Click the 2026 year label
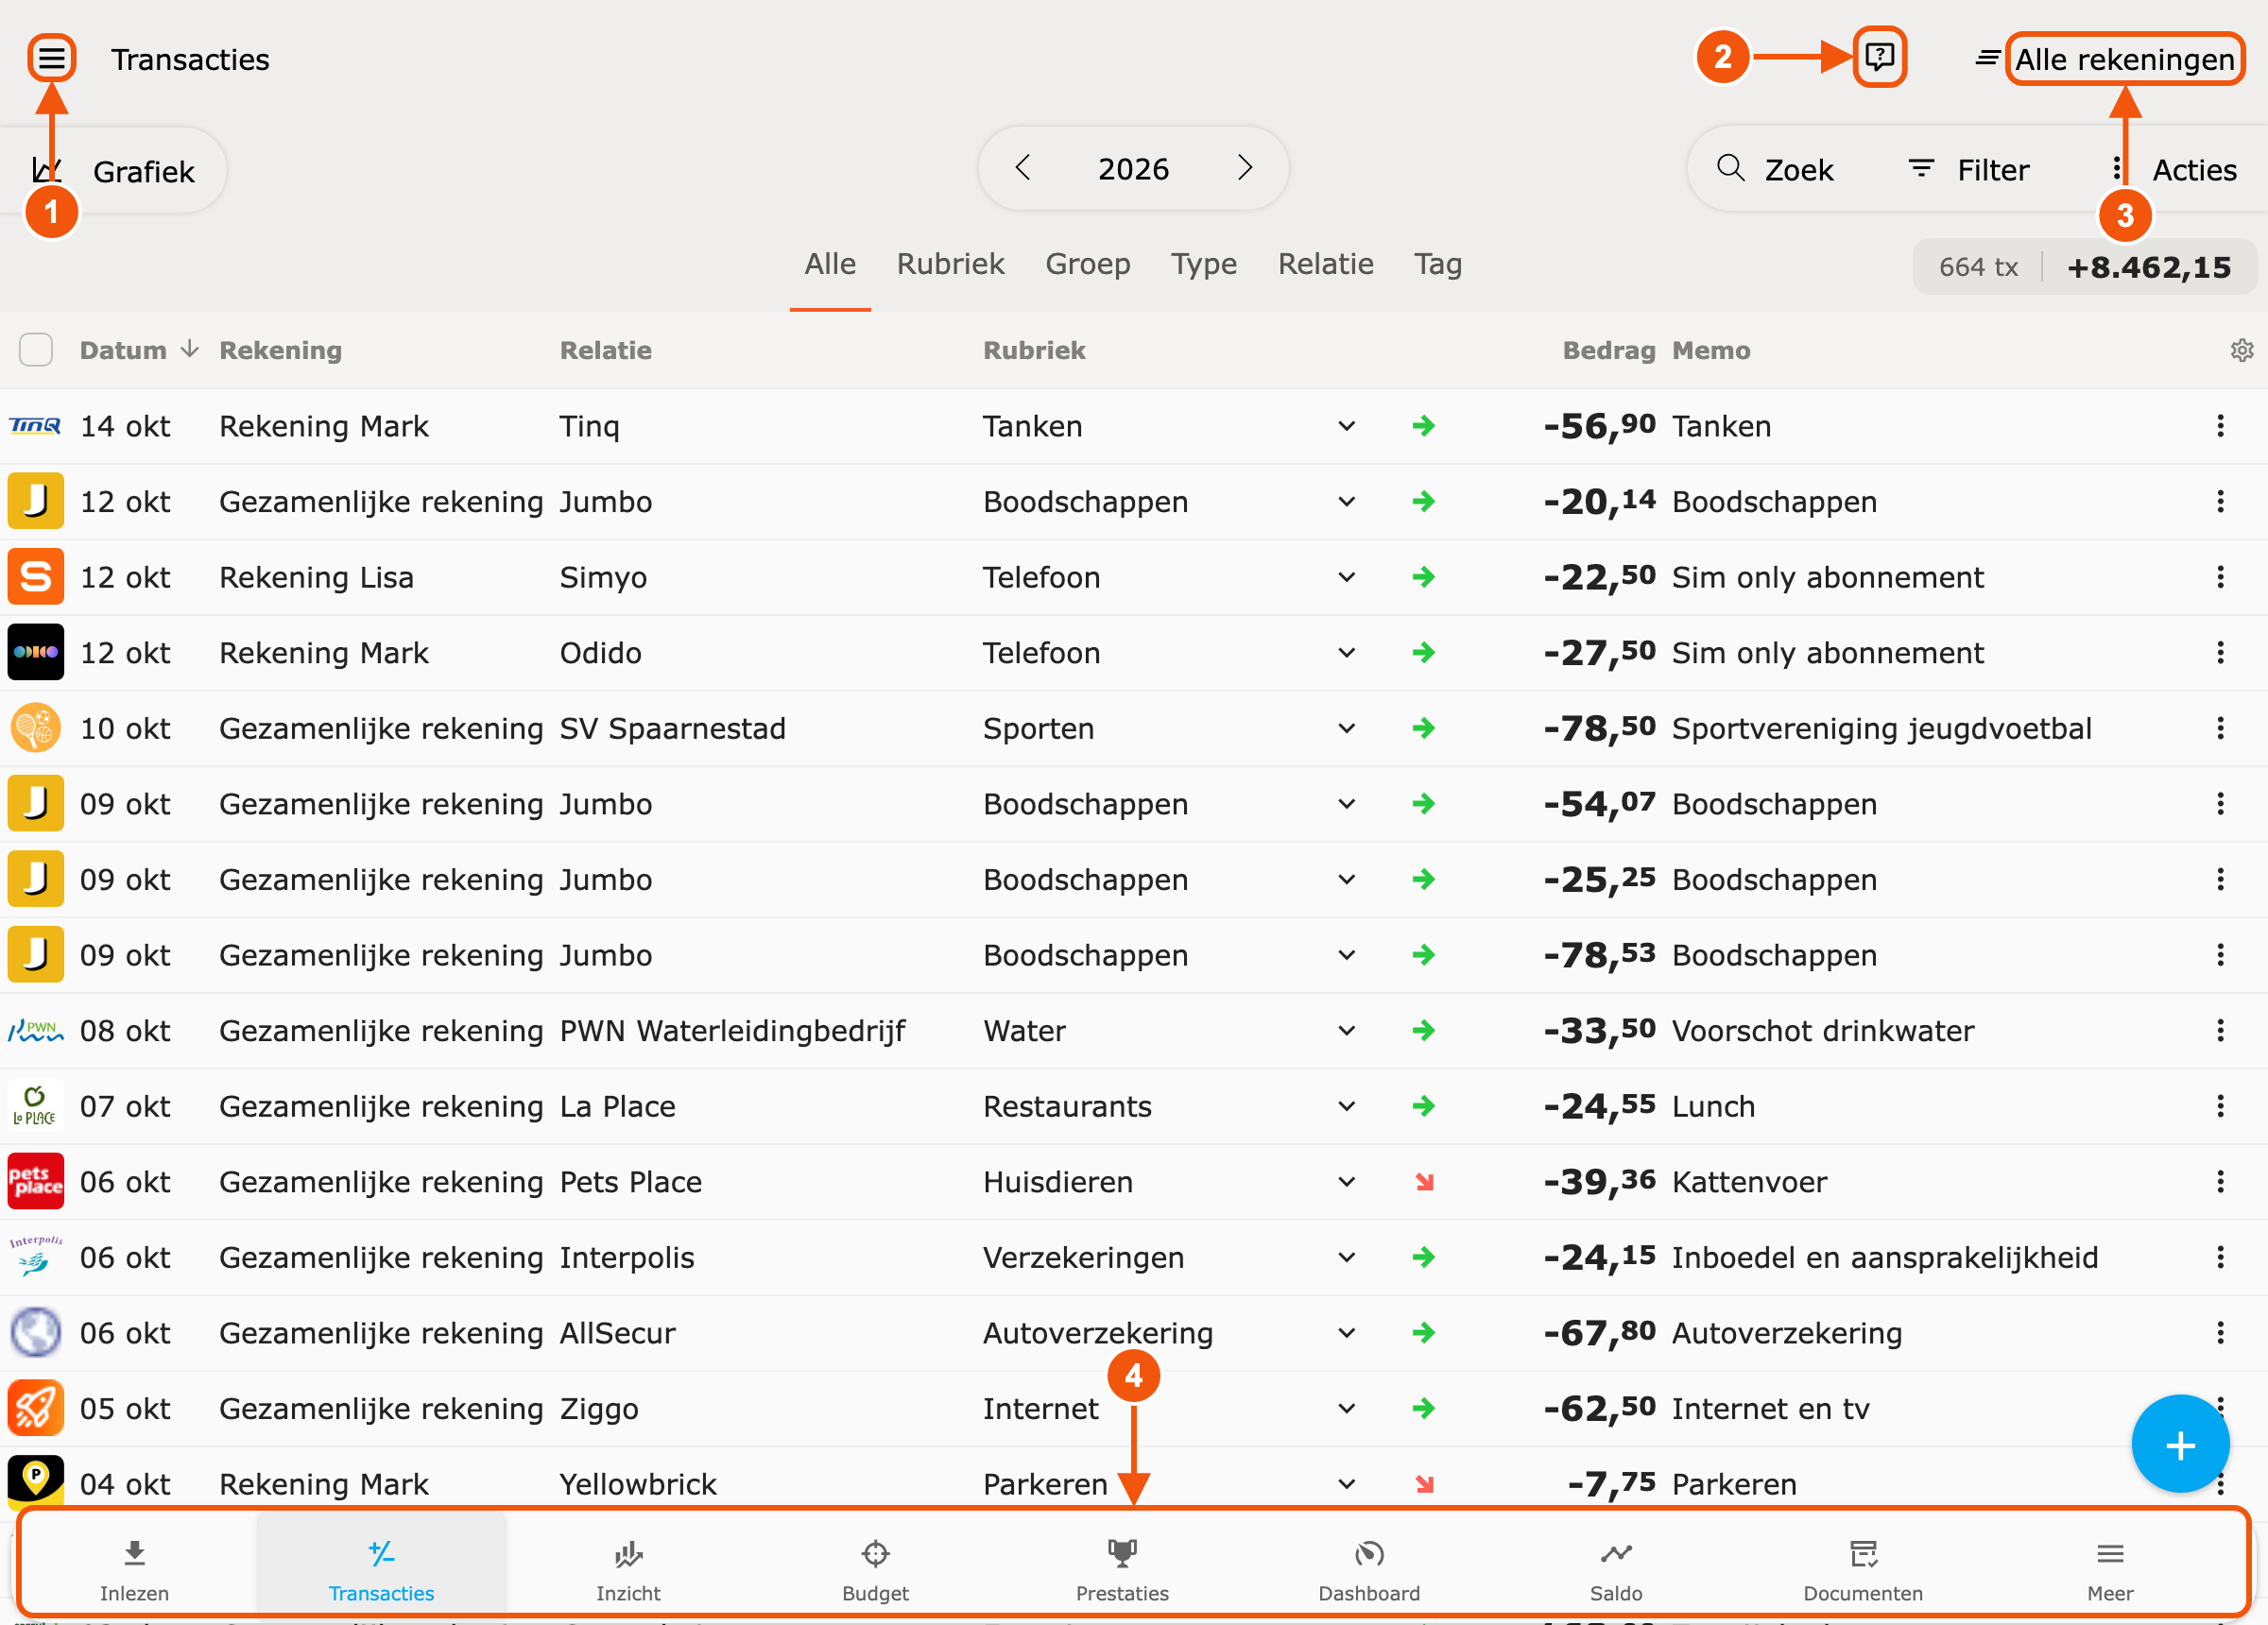The height and width of the screenshot is (1625, 2268). pos(1133,168)
